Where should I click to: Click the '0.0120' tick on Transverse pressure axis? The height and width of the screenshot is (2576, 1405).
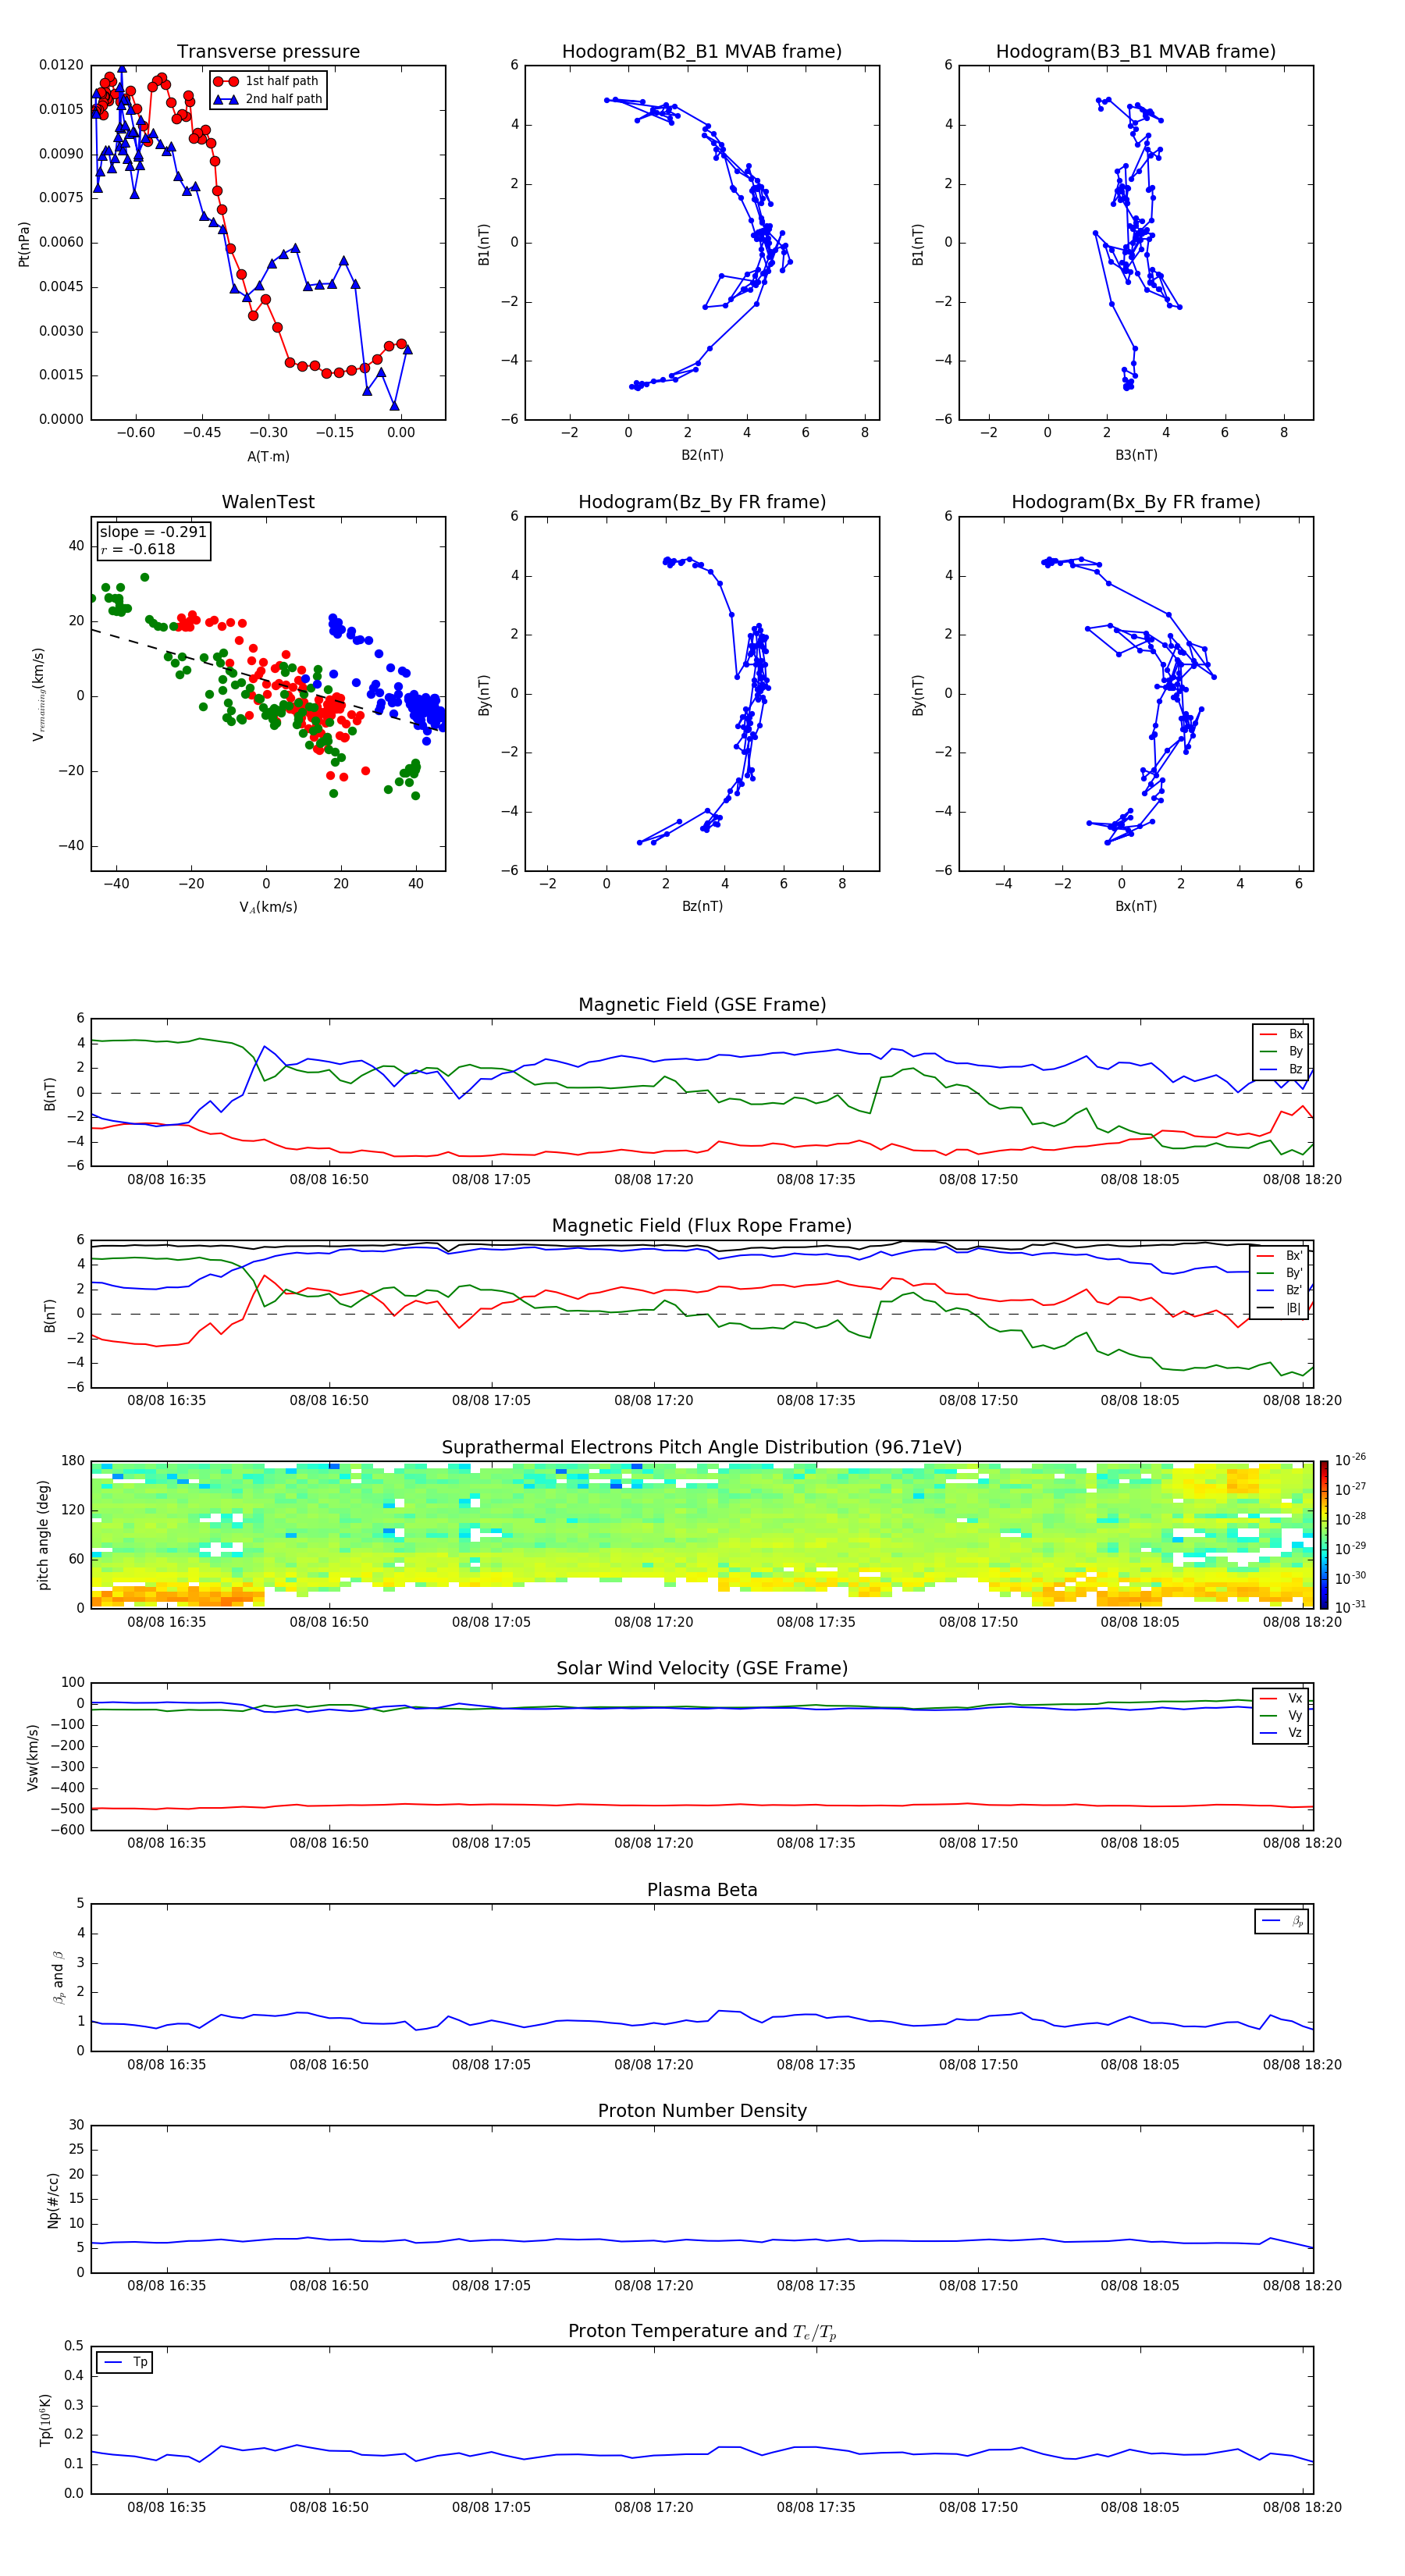61,65
